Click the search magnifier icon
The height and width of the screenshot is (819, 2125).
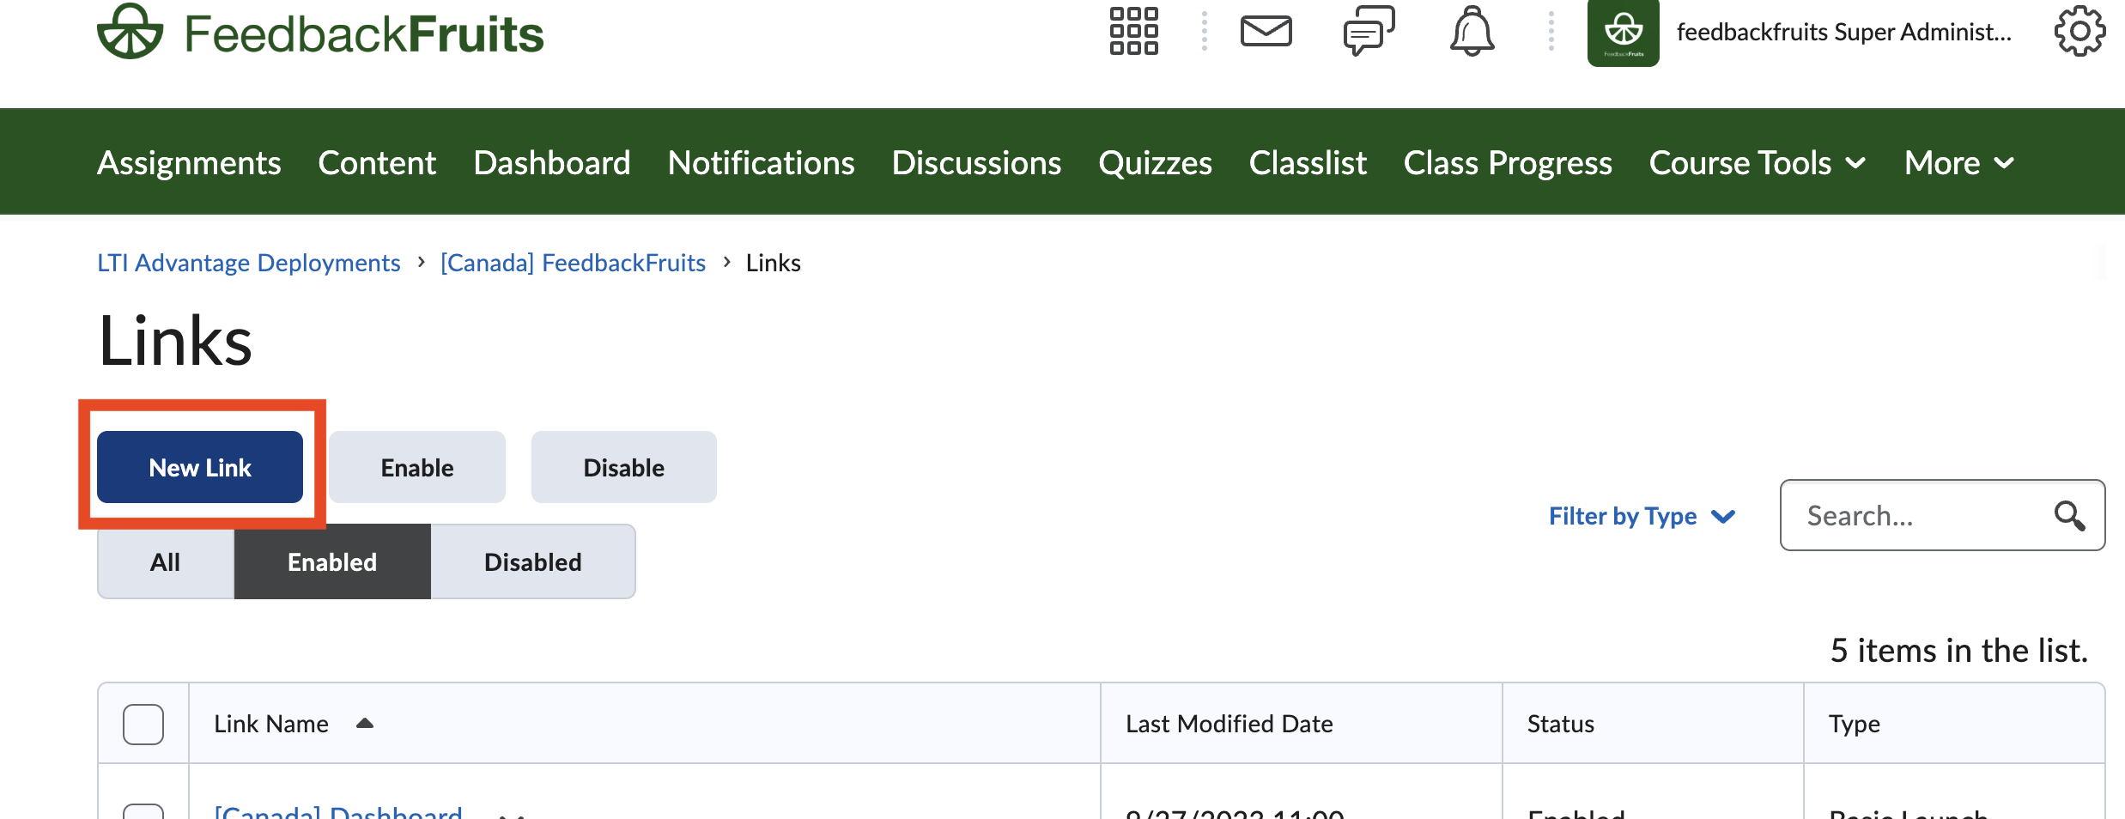[2069, 516]
